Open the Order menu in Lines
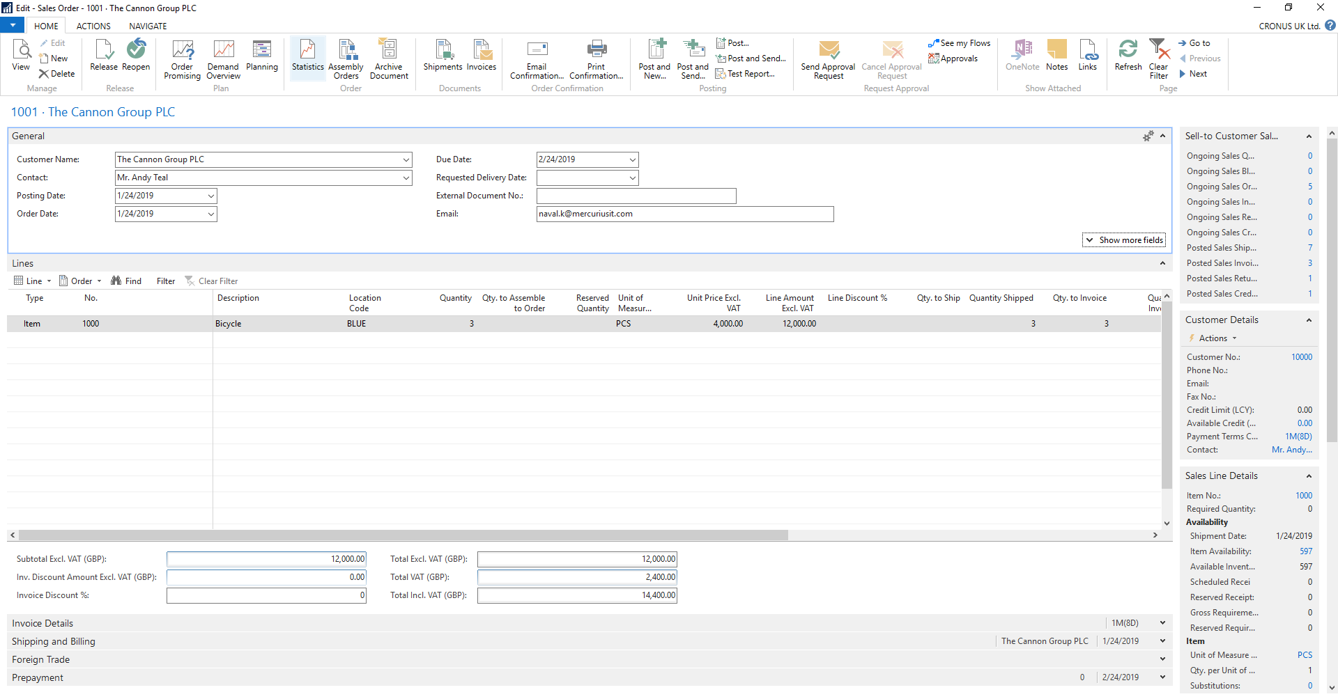The image size is (1338, 699). 81,281
